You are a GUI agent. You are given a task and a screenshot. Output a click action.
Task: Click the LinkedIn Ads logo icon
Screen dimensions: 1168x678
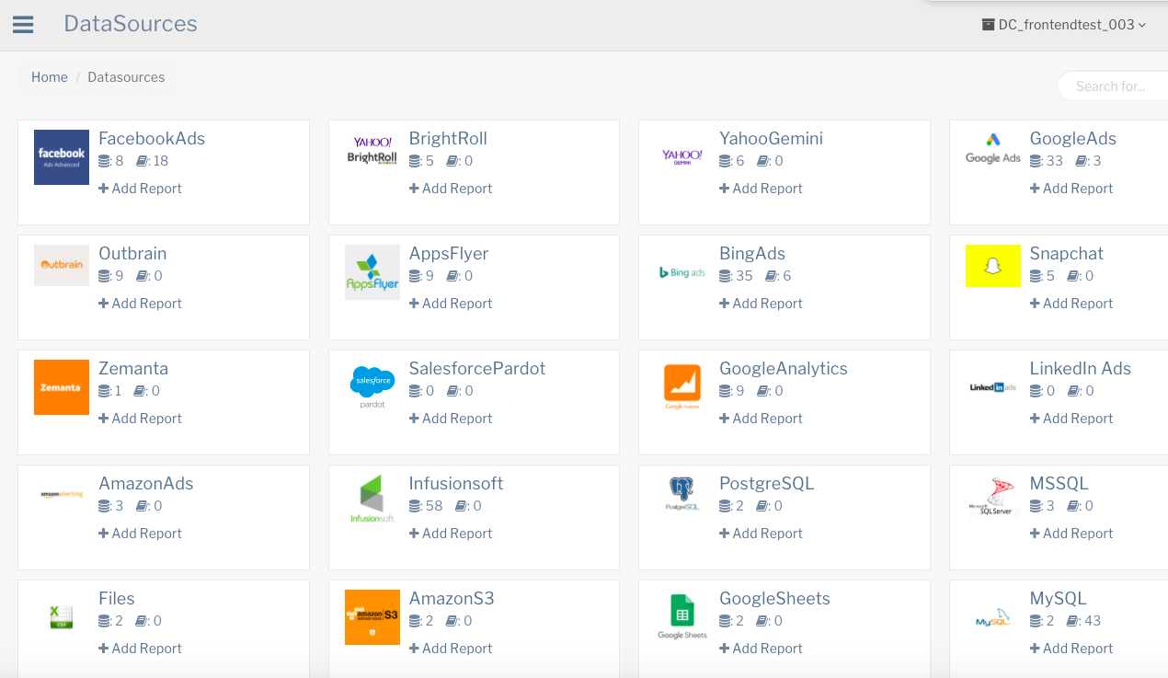(x=993, y=387)
